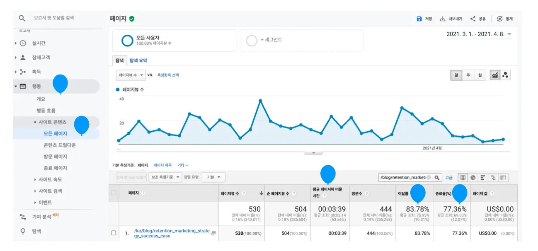Viewport: 538px width, 251px height.
Task: Open the 페이지뷰 수 metric dropdown
Action: click(131, 75)
